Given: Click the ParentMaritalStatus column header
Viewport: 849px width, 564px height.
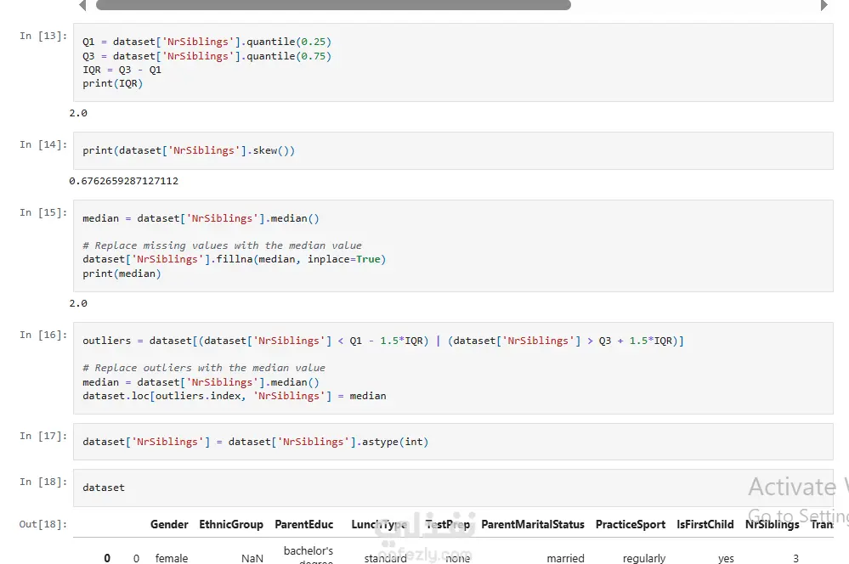Looking at the screenshot, I should 533,524.
